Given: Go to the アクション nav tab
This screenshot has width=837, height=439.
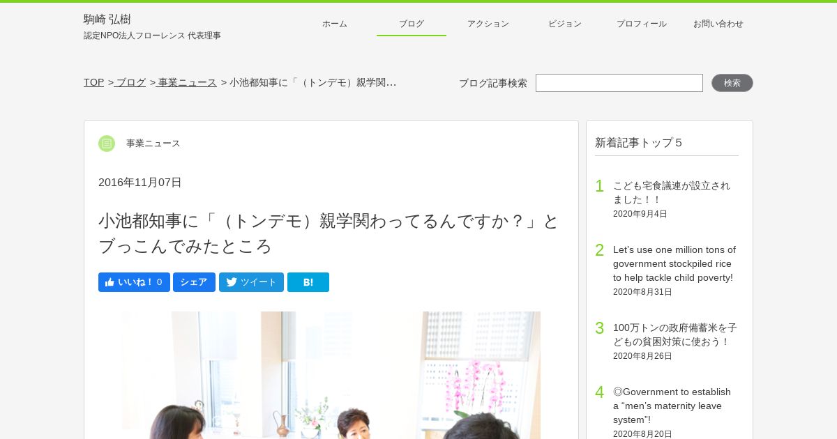Looking at the screenshot, I should pyautogui.click(x=488, y=24).
